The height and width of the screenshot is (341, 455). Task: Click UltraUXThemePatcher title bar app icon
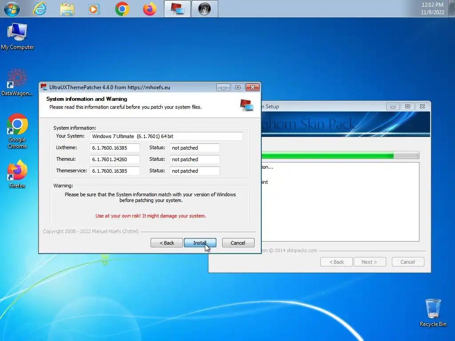pos(44,87)
